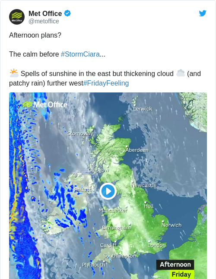This screenshot has width=216, height=279.
Task: Click the Met Office account name
Action: pos(45,13)
